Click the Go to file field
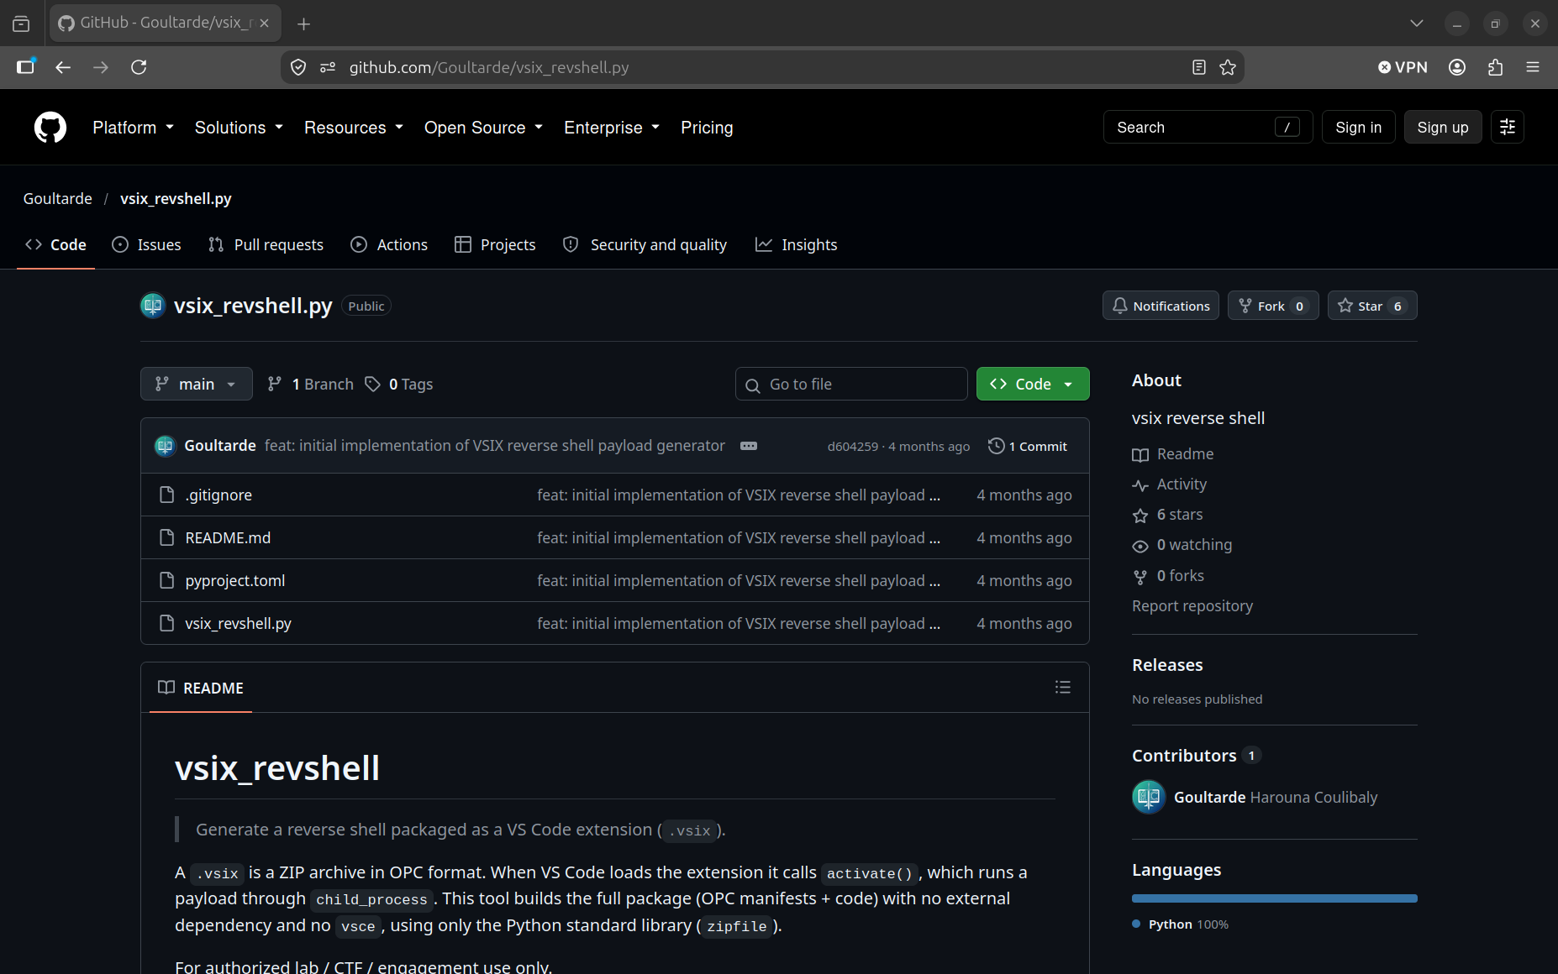The height and width of the screenshot is (974, 1558). (x=851, y=384)
